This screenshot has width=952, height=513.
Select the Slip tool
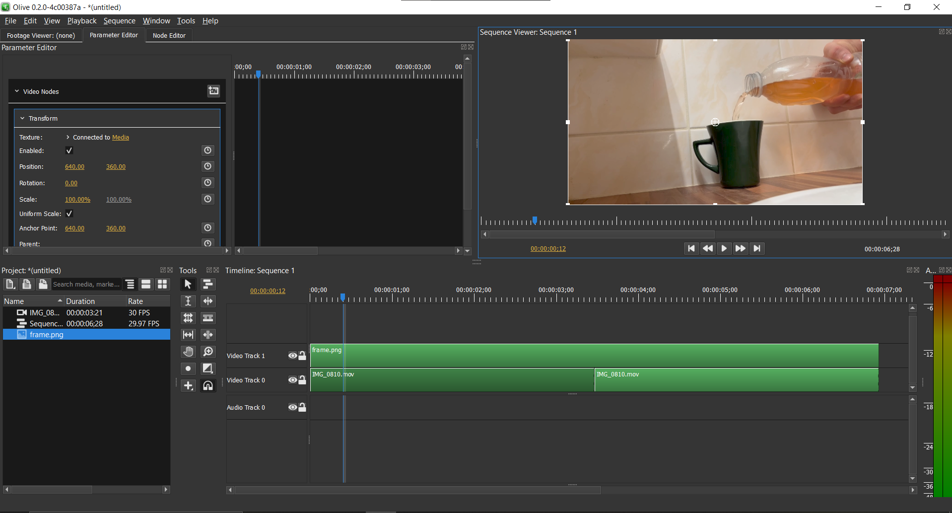[x=188, y=335]
